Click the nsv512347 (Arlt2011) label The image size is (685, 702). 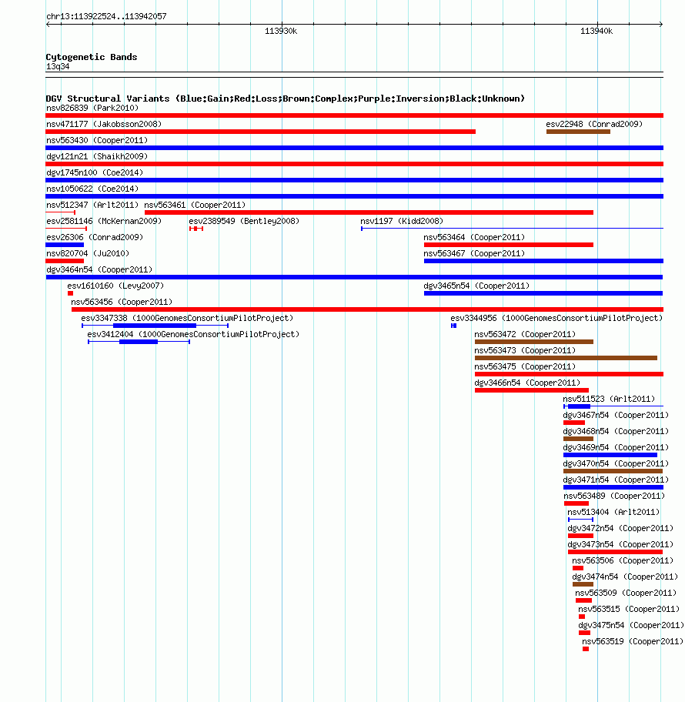pyautogui.click(x=92, y=205)
